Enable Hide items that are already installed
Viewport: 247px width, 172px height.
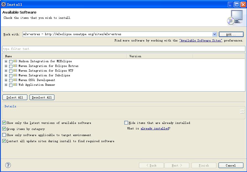(x=126, y=123)
